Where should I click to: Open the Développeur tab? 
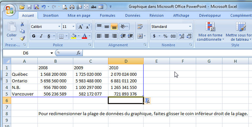(x=210, y=15)
